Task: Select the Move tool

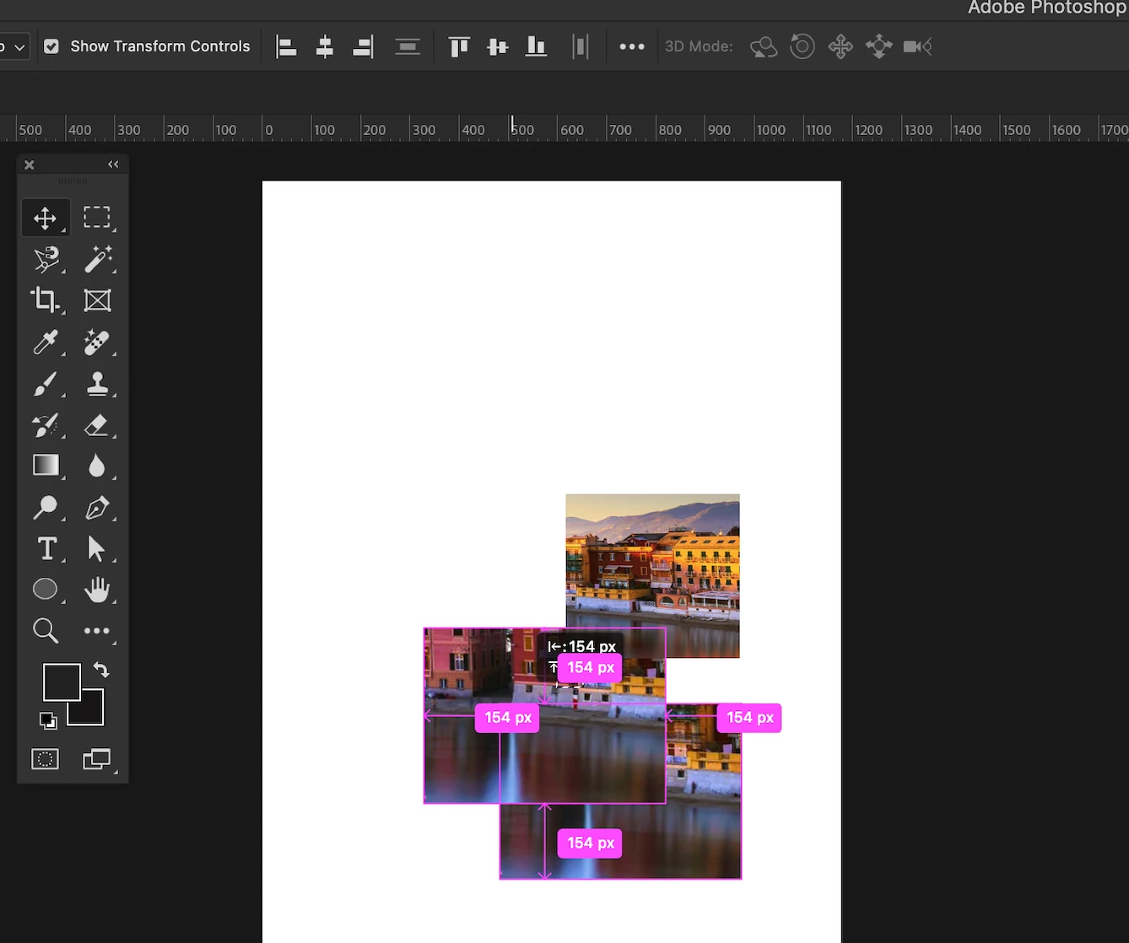Action: 46,218
